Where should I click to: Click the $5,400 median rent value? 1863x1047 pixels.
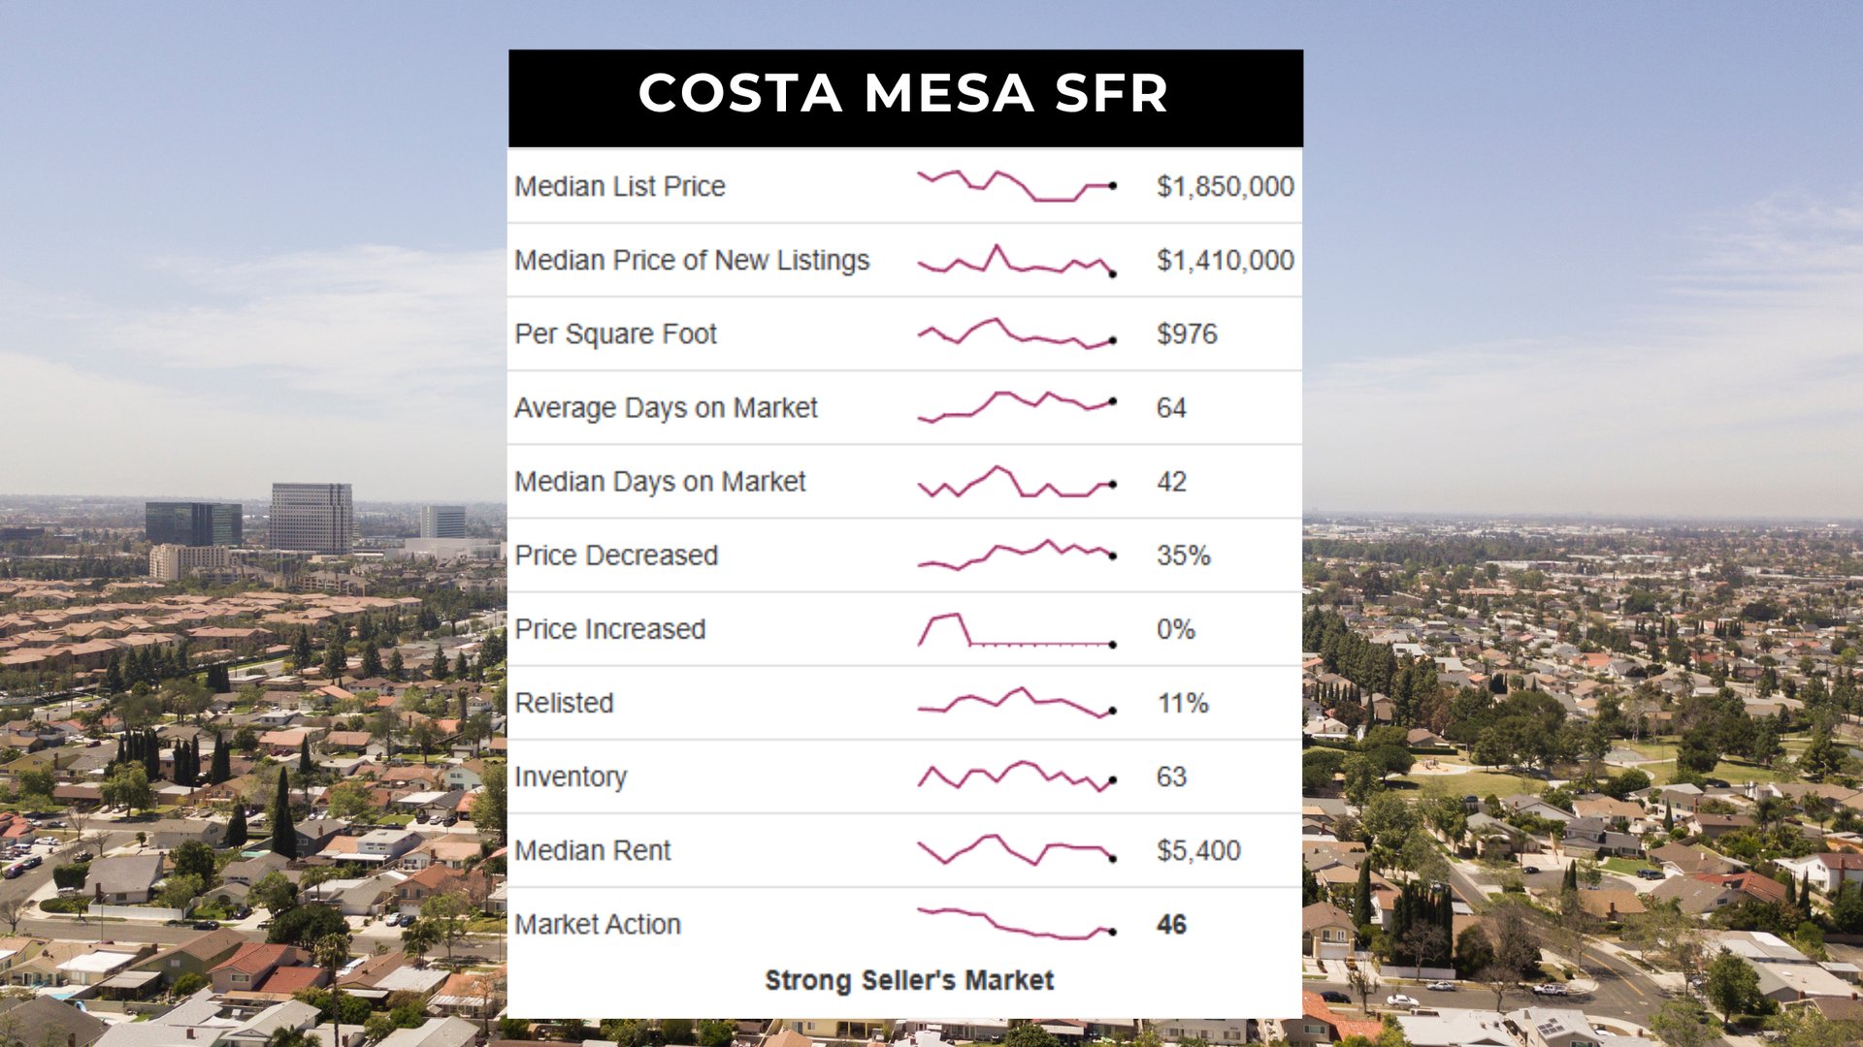1198,850
